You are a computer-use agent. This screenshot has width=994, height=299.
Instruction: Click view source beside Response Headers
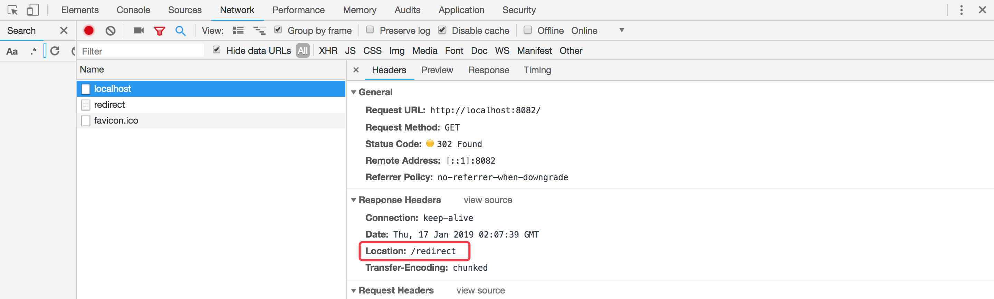click(x=488, y=200)
